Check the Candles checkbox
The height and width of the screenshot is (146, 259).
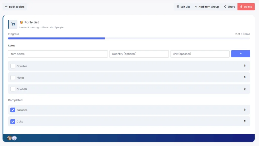13,66
